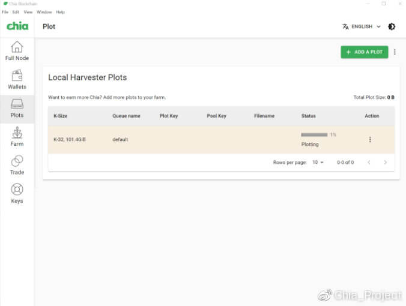The height and width of the screenshot is (306, 406).
Task: Click the Filename column header
Action: (x=264, y=116)
